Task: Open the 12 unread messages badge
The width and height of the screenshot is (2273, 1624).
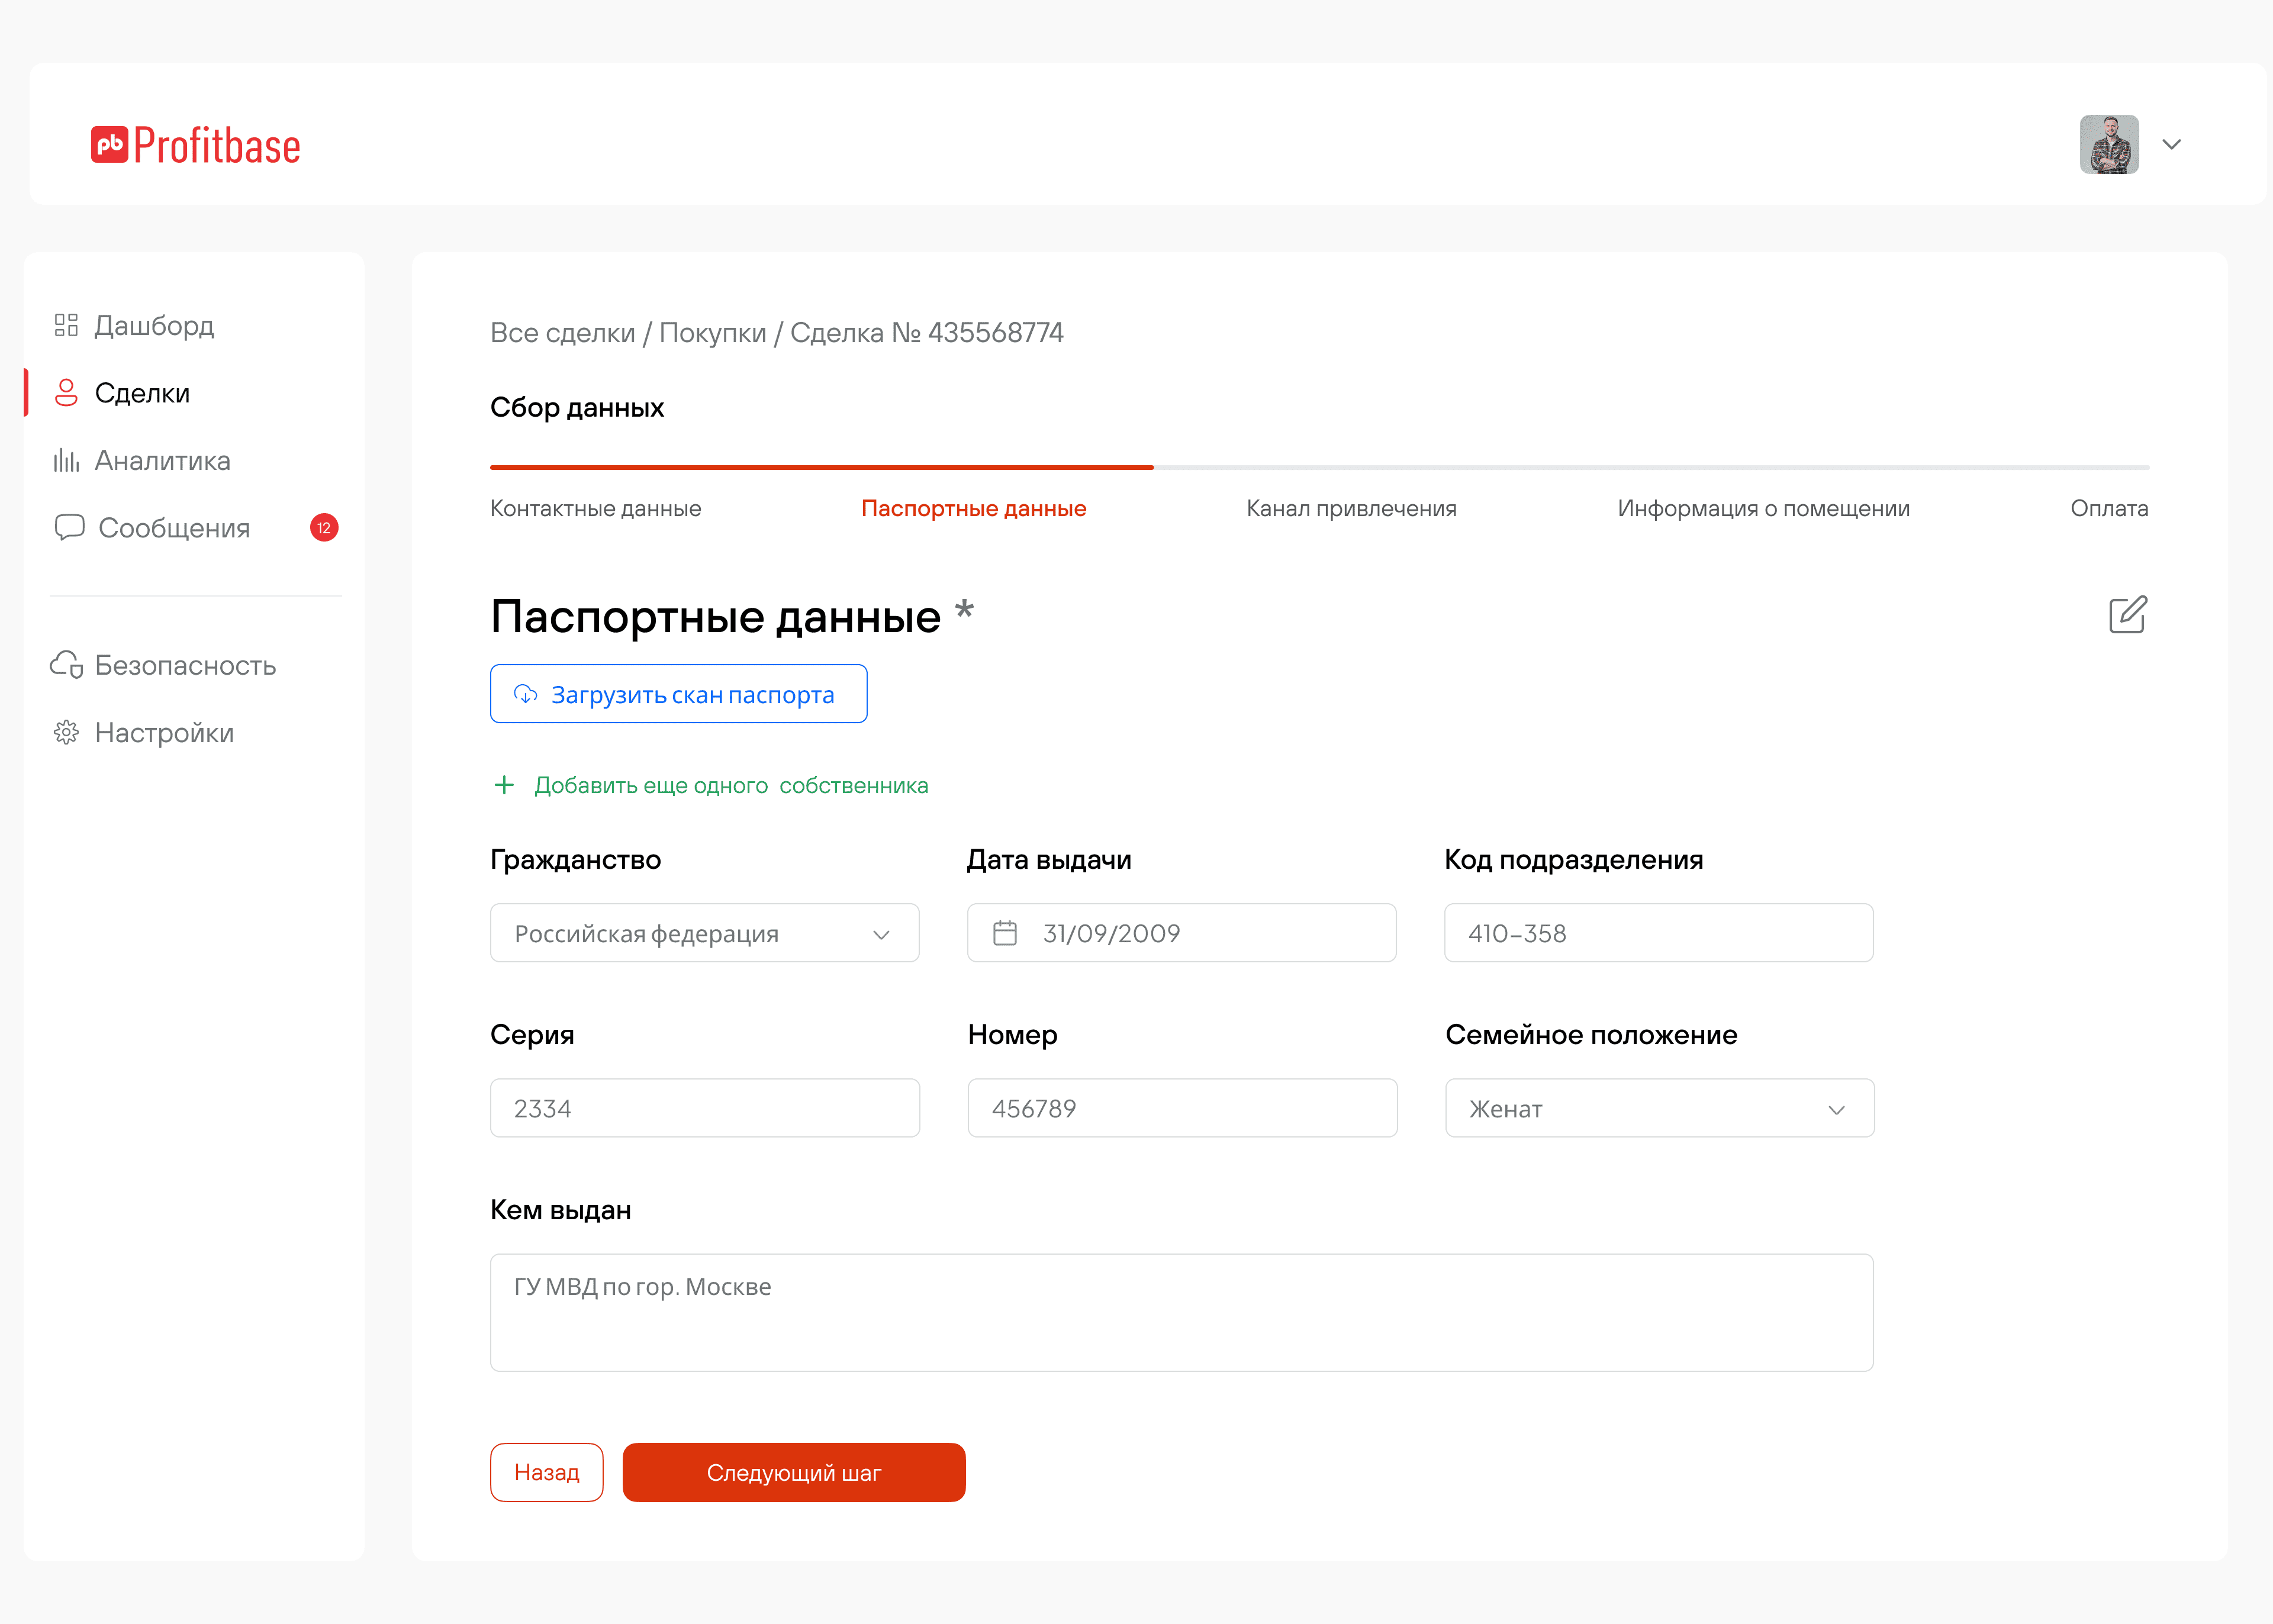Action: coord(324,528)
